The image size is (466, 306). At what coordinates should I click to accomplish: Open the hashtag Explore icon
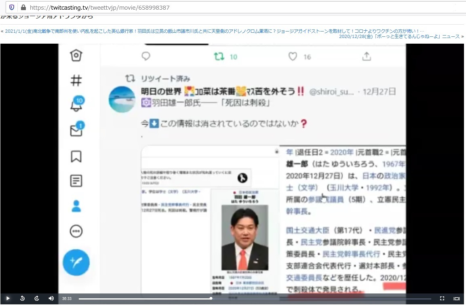point(76,80)
